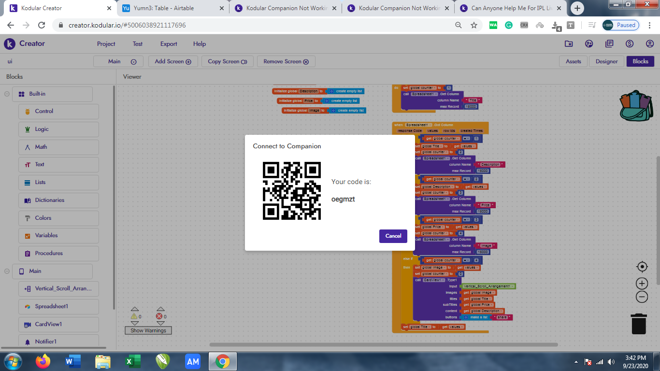Open the Variables blocks category
660x371 pixels.
pyautogui.click(x=58, y=235)
